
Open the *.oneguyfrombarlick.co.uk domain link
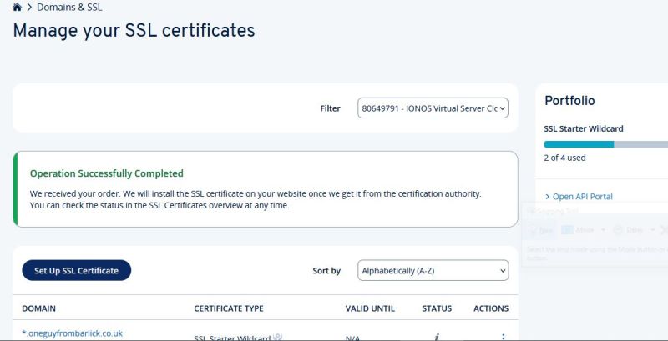point(72,333)
